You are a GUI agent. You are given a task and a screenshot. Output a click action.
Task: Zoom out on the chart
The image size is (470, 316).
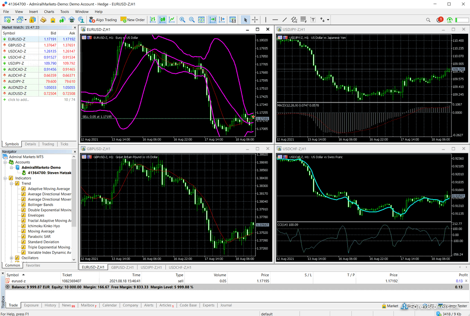click(192, 20)
